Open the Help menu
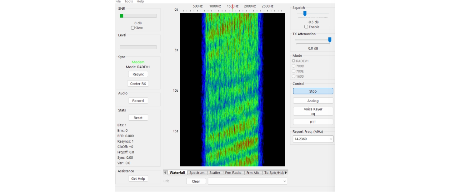This screenshot has width=450, height=195. (x=140, y=2)
